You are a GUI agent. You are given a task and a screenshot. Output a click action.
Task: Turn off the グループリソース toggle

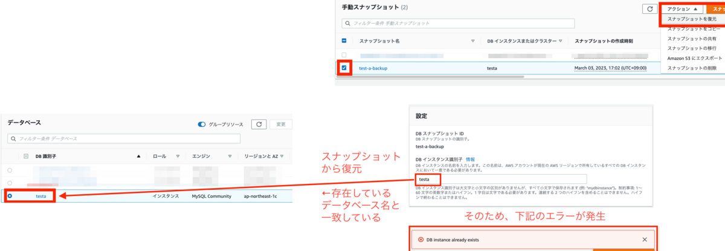[202, 125]
